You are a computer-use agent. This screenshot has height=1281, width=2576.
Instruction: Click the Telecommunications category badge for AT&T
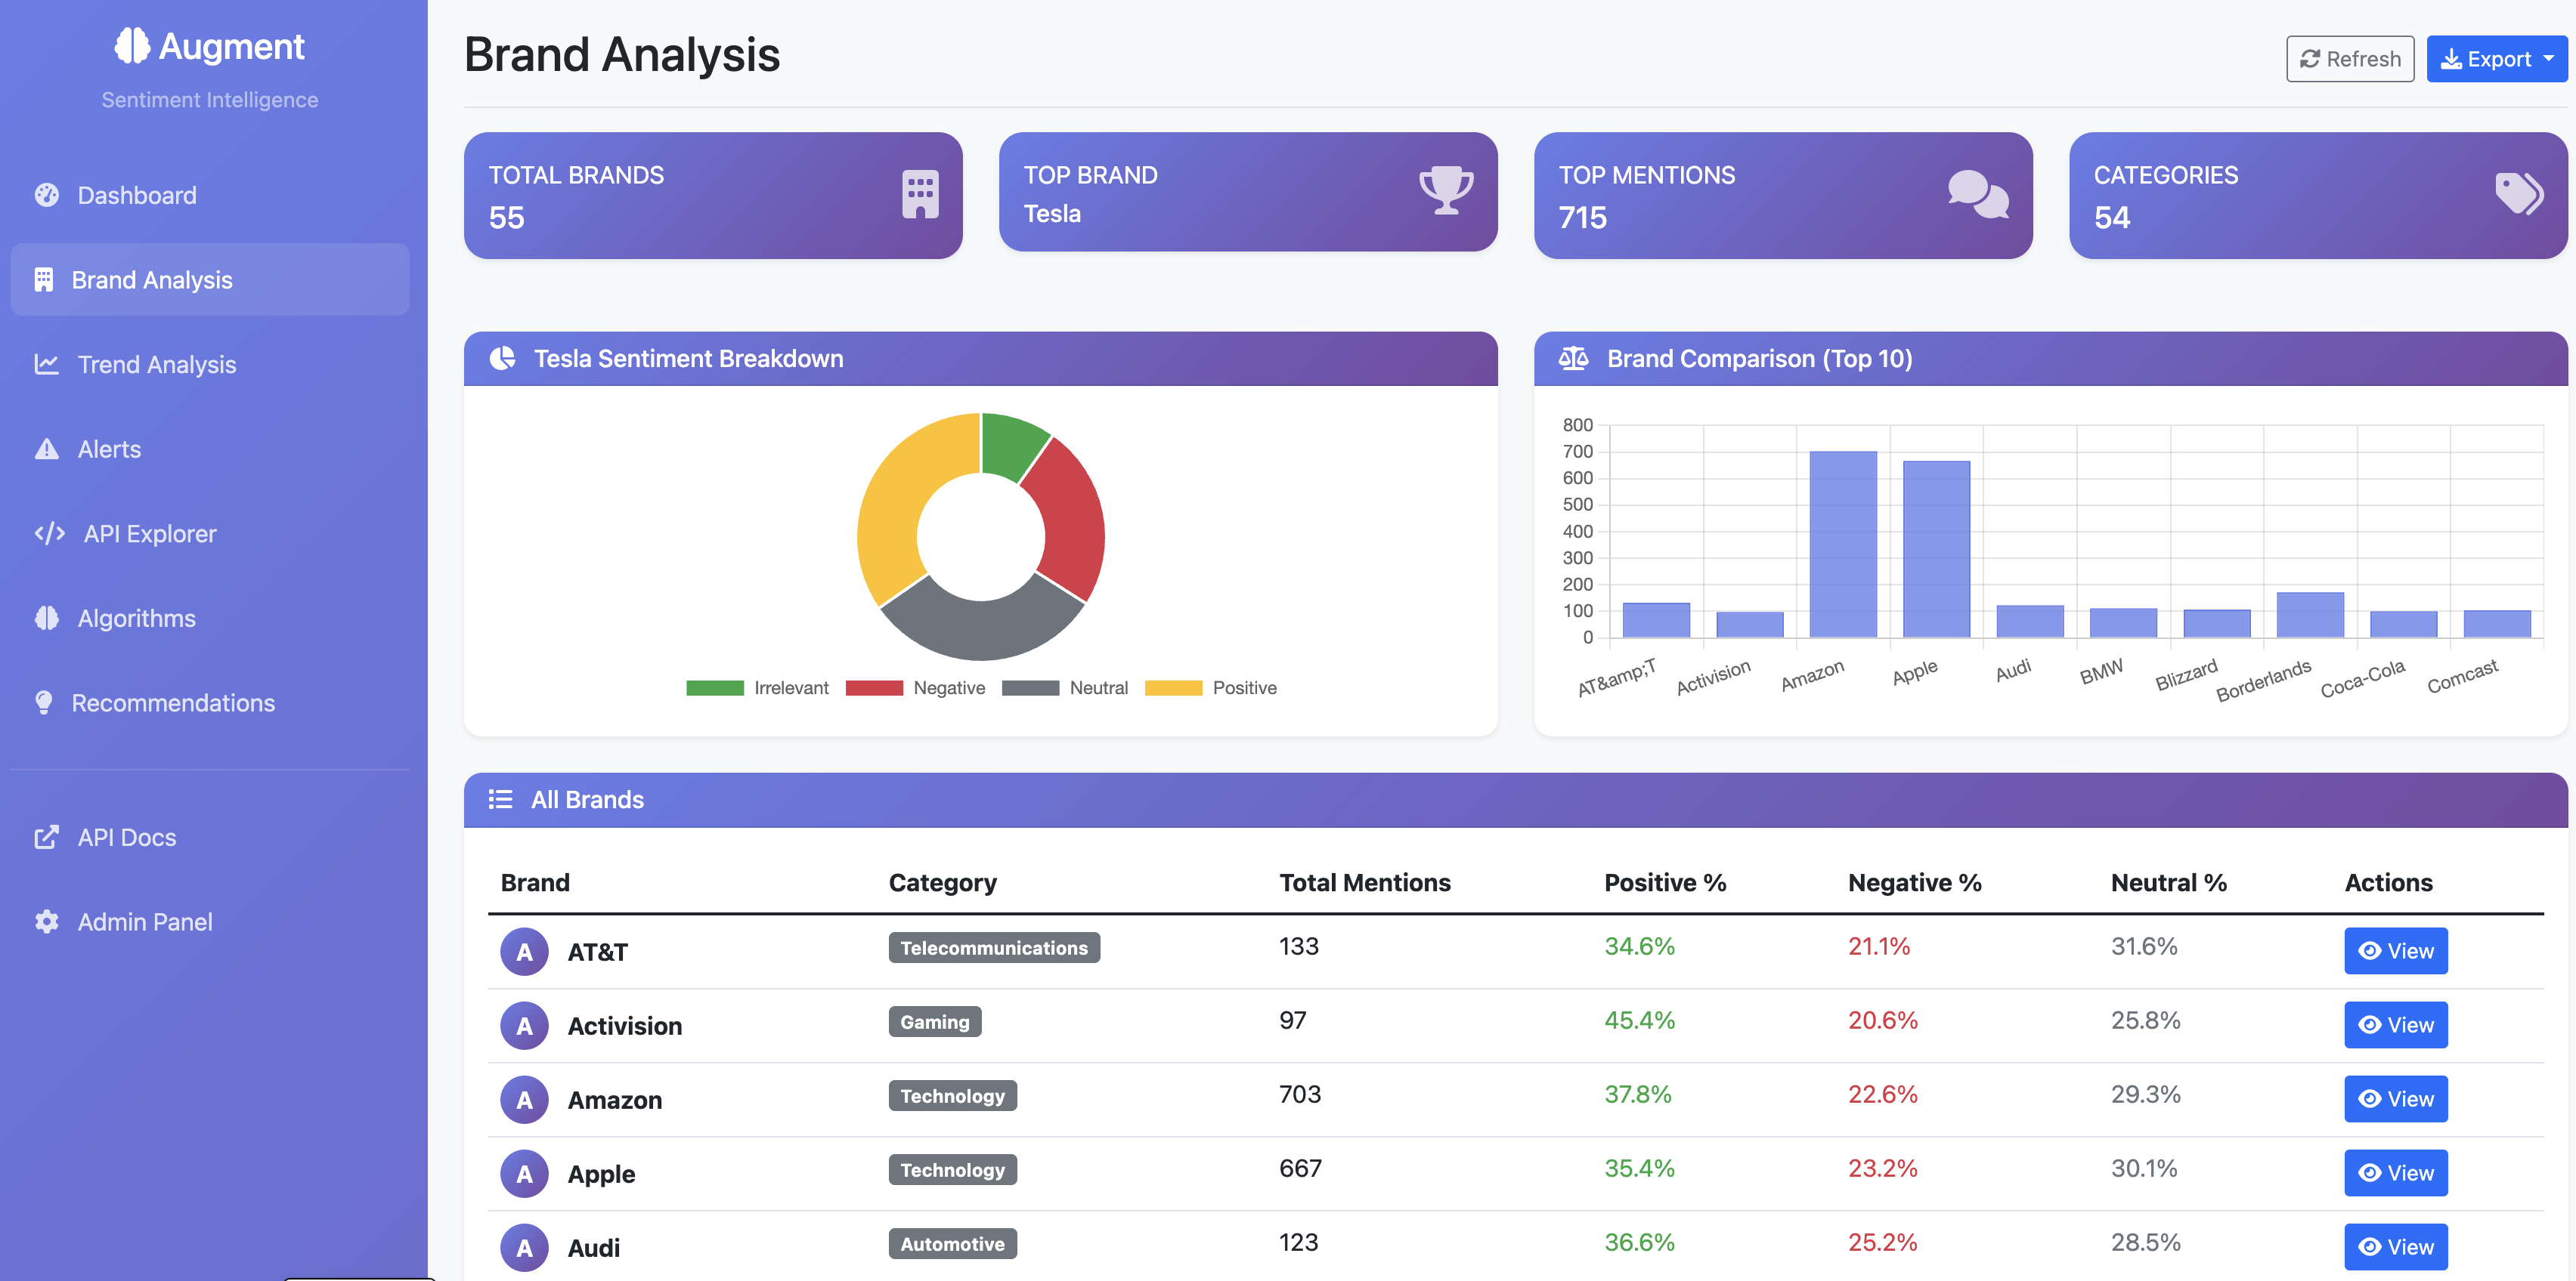[x=993, y=947]
